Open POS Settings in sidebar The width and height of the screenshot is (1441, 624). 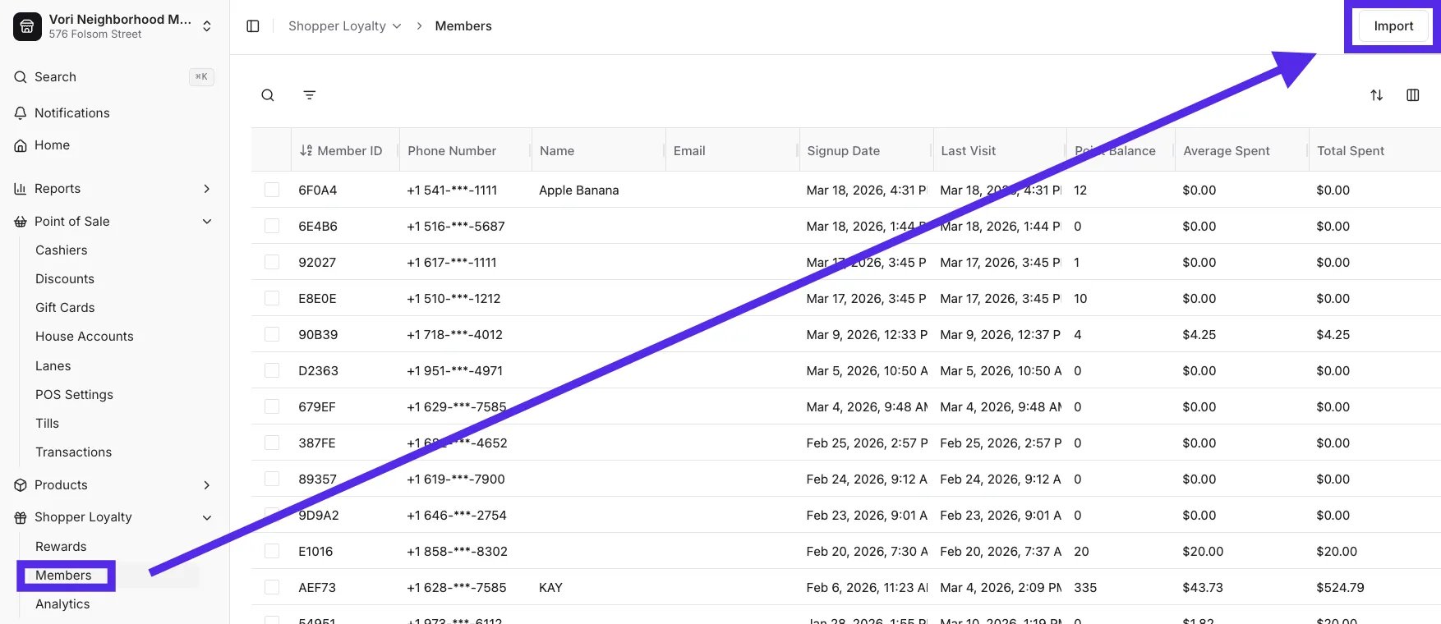click(x=74, y=395)
